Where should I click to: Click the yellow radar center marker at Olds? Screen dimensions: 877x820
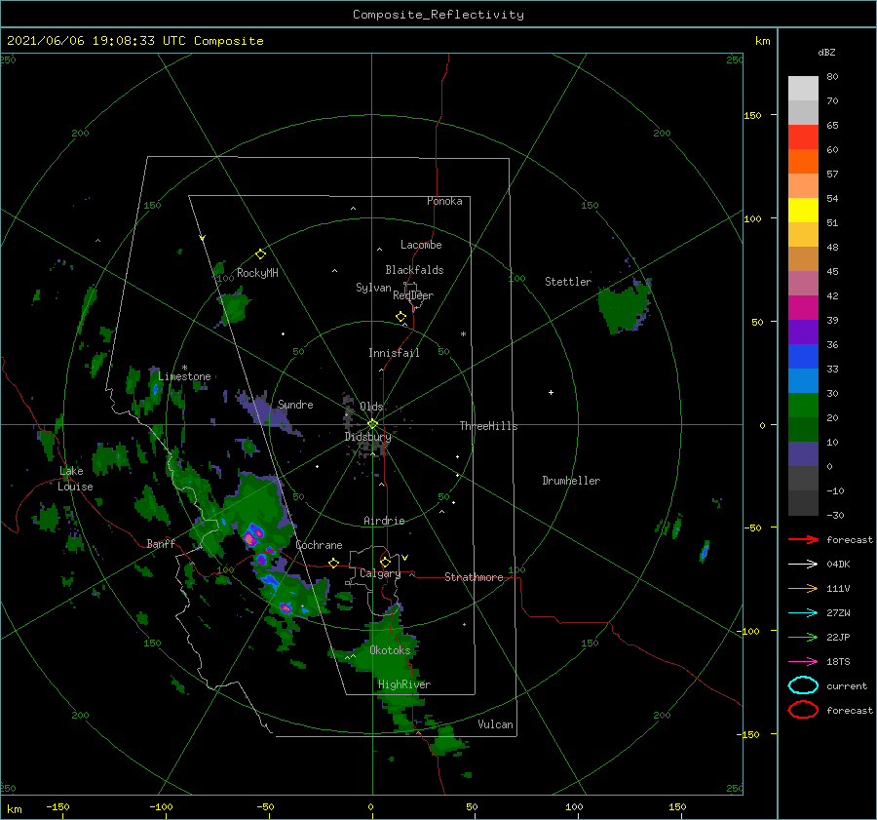[x=372, y=424]
